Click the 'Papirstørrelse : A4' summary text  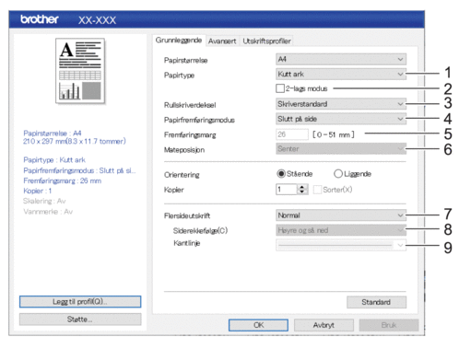[53, 134]
